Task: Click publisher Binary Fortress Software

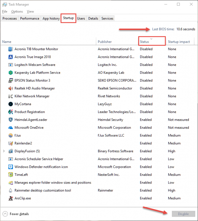Action: 116,151
